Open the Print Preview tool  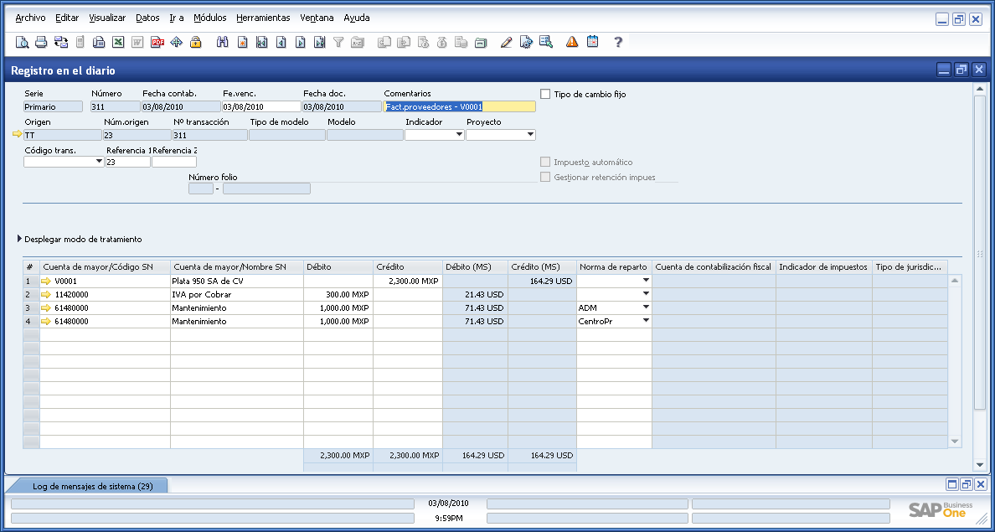[x=20, y=42]
